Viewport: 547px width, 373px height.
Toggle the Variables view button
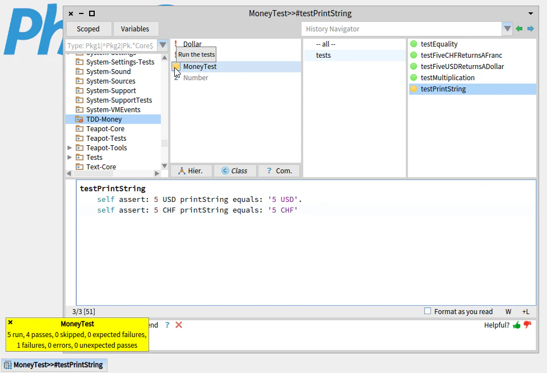tap(135, 29)
